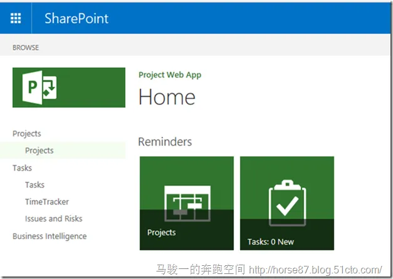The width and height of the screenshot is (393, 279).
Task: Click the horse87.blog.51cto.com watermark URL
Action: pos(315,270)
